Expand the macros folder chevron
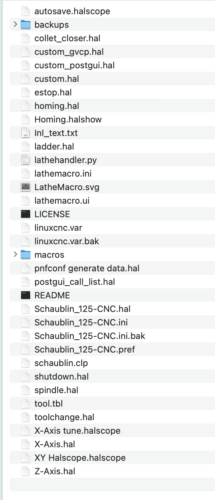The height and width of the screenshot is (500, 215). pos(15,254)
